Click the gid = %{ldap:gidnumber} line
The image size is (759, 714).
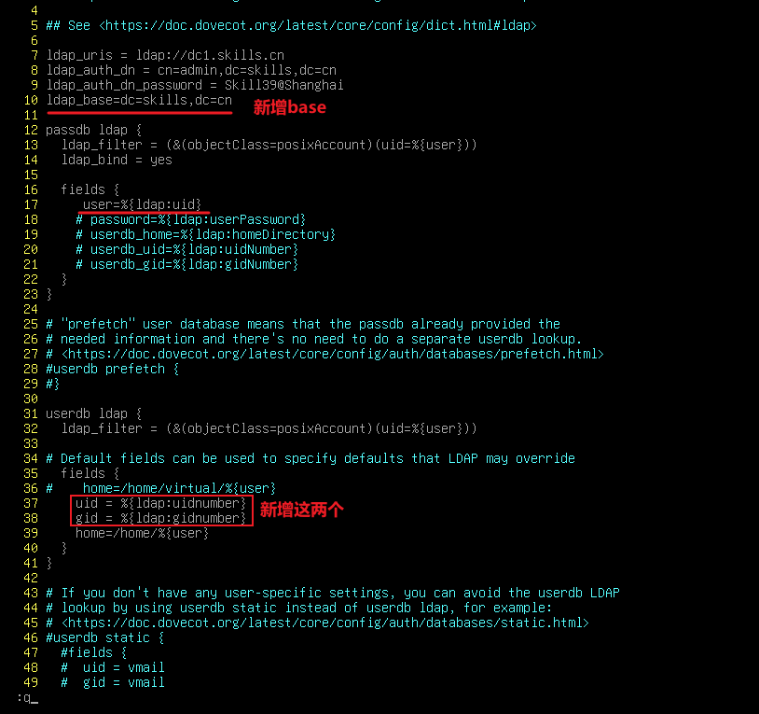click(x=160, y=518)
